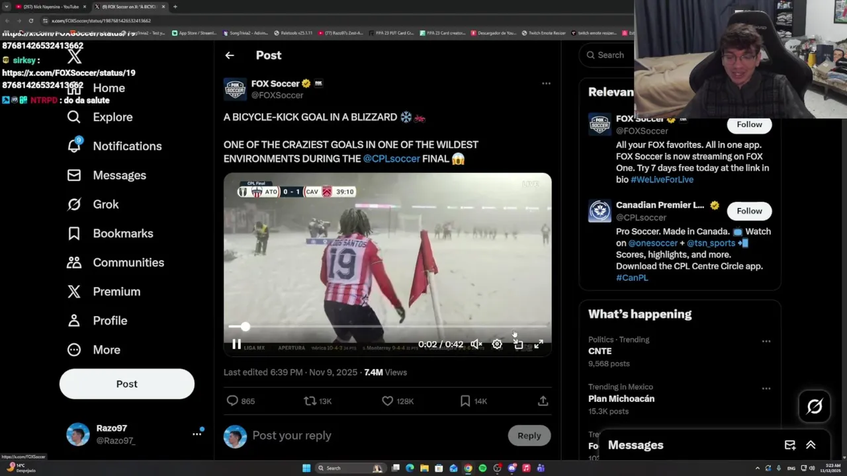Reload the page in browser
The width and height of the screenshot is (847, 476).
(30, 20)
